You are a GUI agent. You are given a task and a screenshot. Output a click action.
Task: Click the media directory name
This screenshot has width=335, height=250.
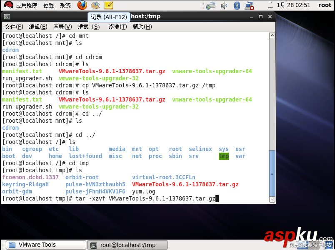(117, 149)
